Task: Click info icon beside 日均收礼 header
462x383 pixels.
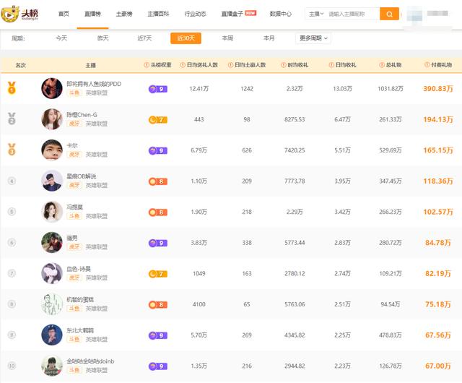Action: (x=331, y=65)
